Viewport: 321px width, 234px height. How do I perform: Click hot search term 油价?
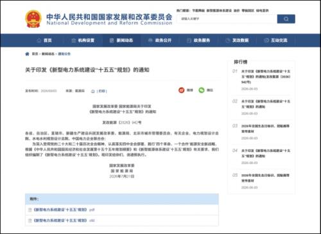237,10
